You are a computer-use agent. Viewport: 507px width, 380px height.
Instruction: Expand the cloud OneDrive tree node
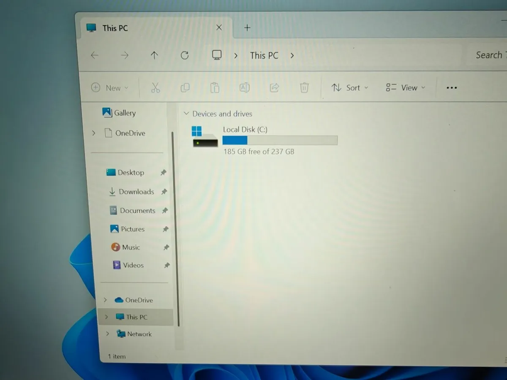click(105, 300)
